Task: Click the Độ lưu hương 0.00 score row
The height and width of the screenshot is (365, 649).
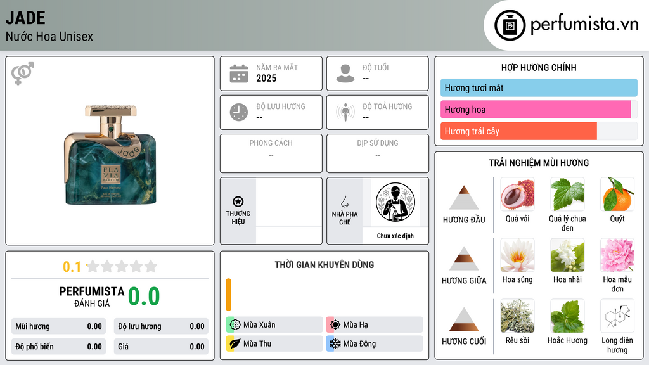Action: pyautogui.click(x=161, y=326)
